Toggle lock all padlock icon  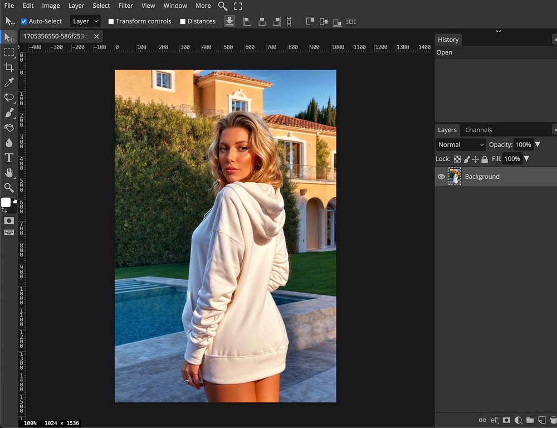pos(485,159)
